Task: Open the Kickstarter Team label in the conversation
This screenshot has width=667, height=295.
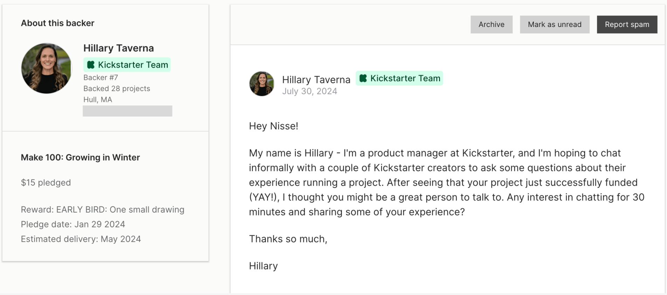Action: point(399,78)
